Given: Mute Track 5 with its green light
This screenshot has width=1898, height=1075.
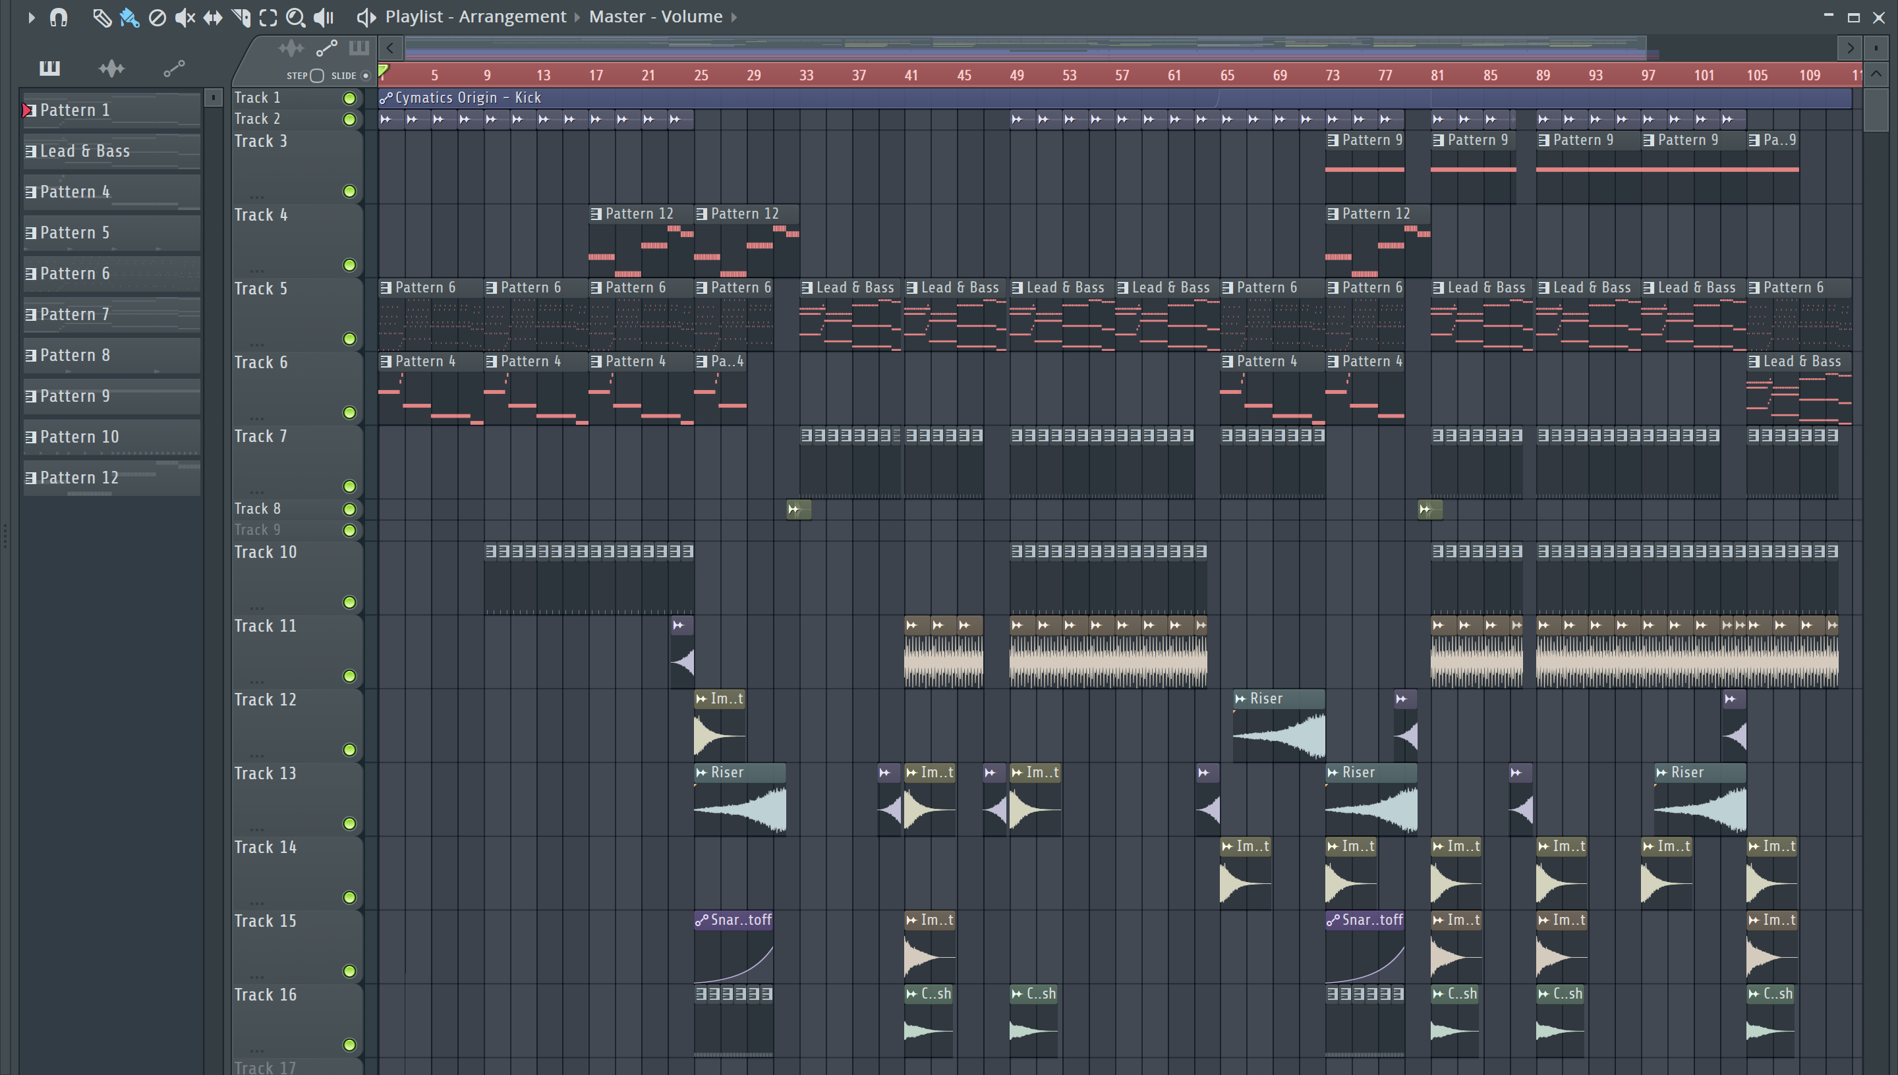Looking at the screenshot, I should click(x=349, y=339).
